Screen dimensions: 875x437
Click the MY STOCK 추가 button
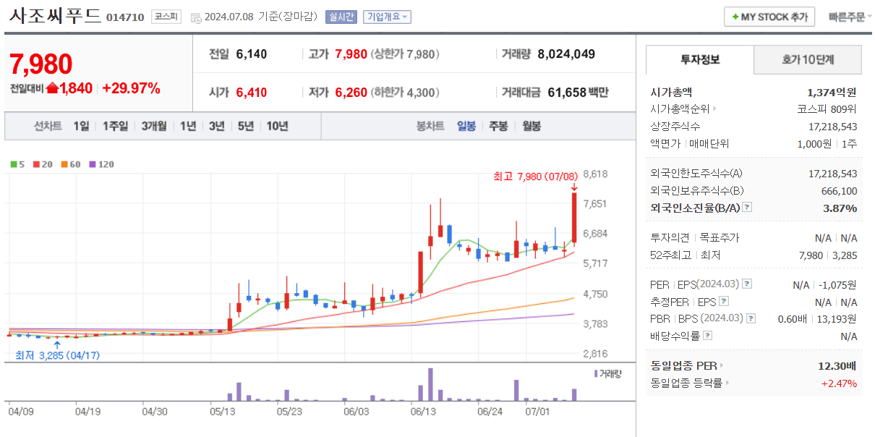(x=769, y=17)
